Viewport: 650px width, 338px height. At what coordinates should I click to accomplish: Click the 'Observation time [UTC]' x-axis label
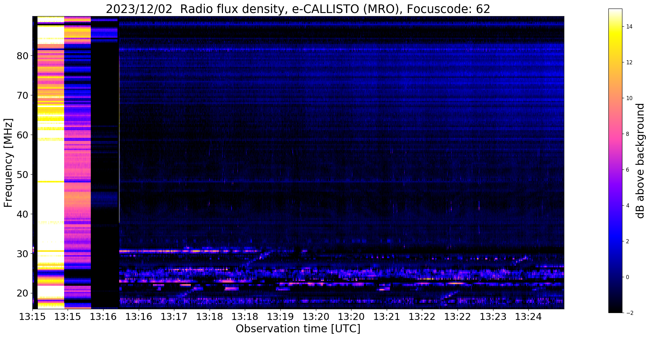click(x=298, y=329)
